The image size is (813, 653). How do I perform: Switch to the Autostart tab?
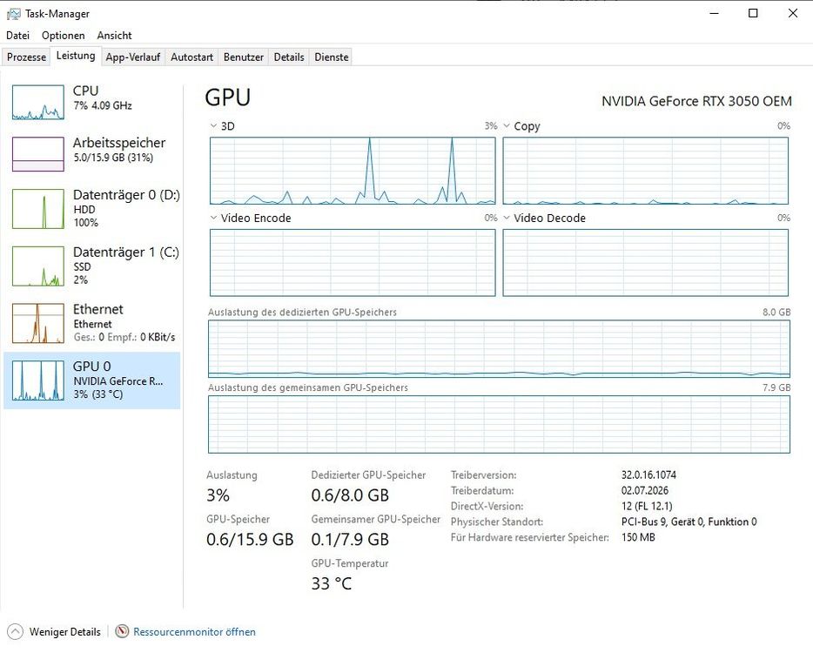[x=191, y=57]
